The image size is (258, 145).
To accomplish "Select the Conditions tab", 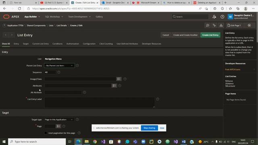I will 57,44.
